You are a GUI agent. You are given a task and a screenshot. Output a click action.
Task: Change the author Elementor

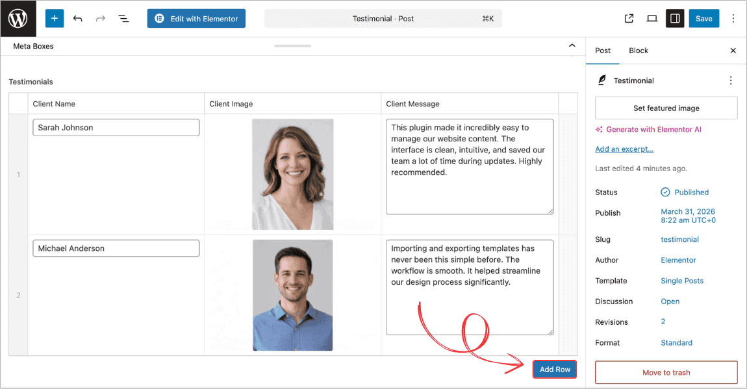(x=678, y=260)
